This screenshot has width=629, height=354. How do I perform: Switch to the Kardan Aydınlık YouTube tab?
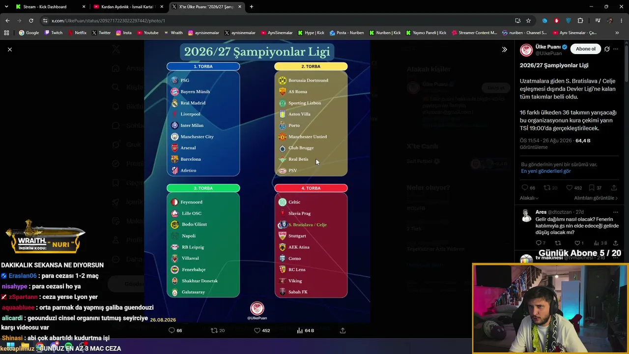coord(128,7)
